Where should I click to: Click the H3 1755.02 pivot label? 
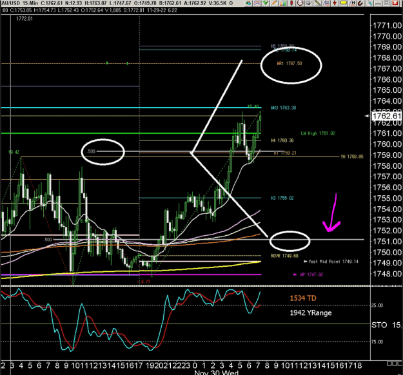point(282,198)
